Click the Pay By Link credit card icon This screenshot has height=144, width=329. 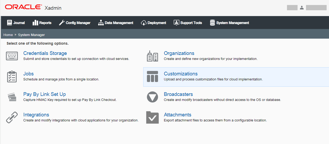click(12, 97)
